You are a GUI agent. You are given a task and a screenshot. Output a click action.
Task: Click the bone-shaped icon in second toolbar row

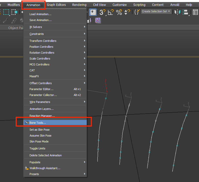(5, 21)
